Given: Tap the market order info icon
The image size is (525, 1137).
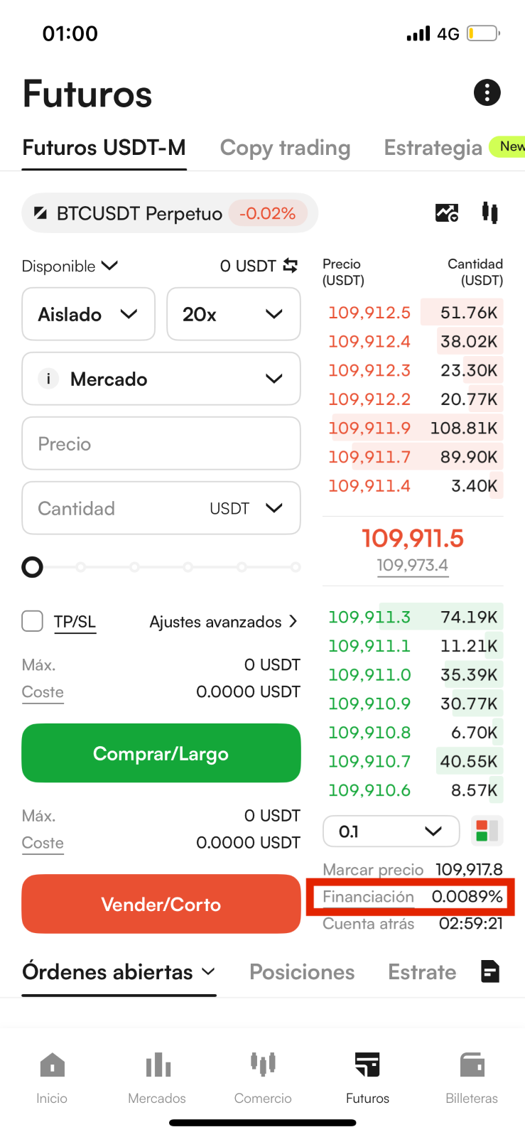Looking at the screenshot, I should pos(48,379).
